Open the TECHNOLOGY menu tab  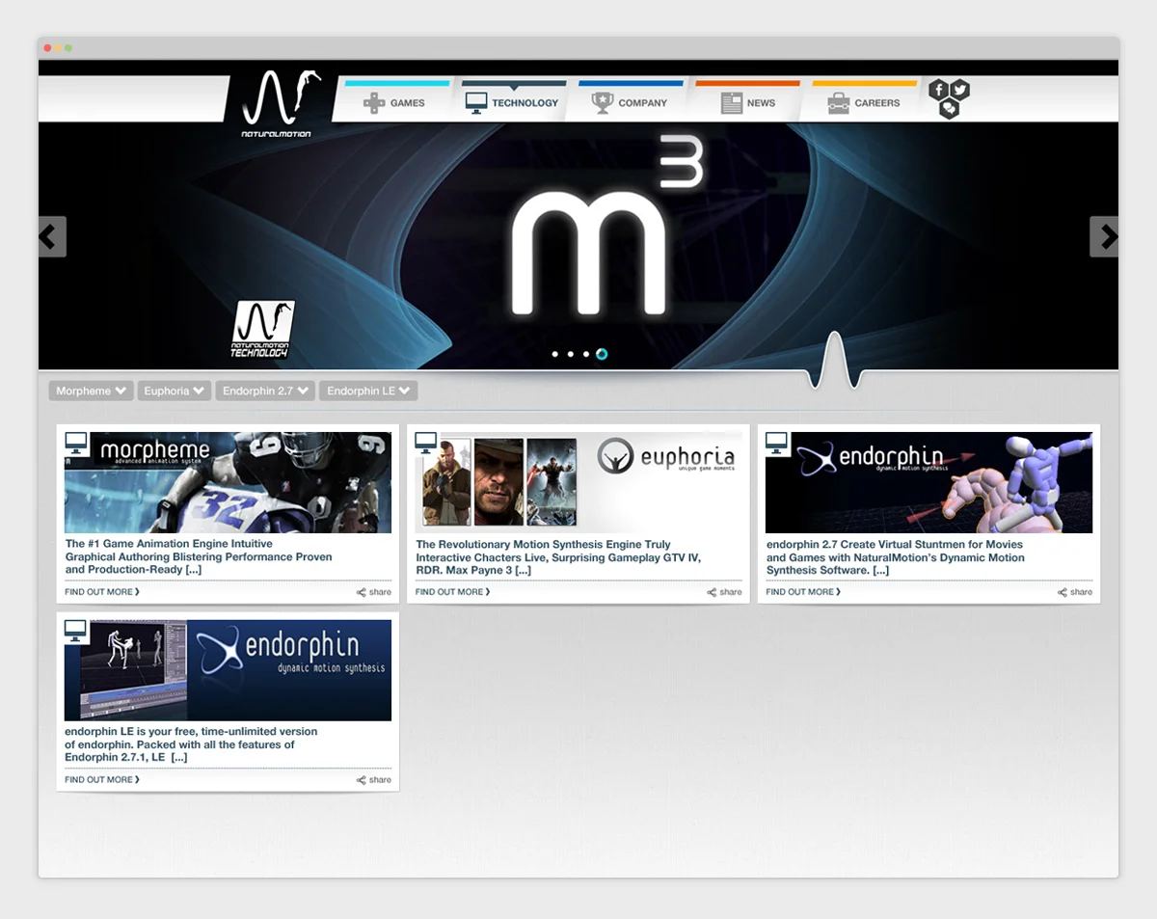[512, 101]
